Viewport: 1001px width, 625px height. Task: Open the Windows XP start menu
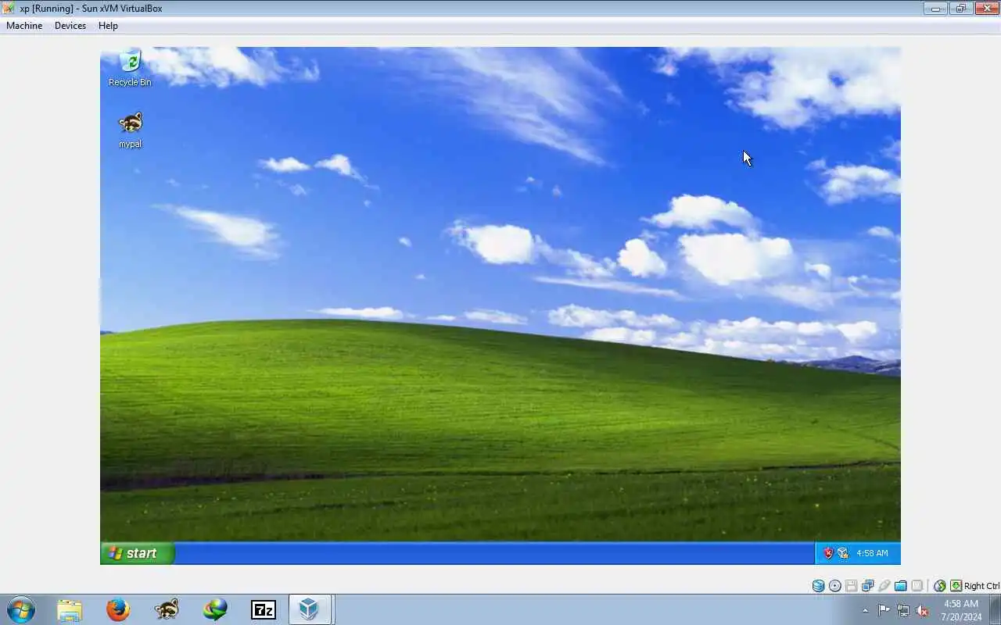pyautogui.click(x=138, y=553)
